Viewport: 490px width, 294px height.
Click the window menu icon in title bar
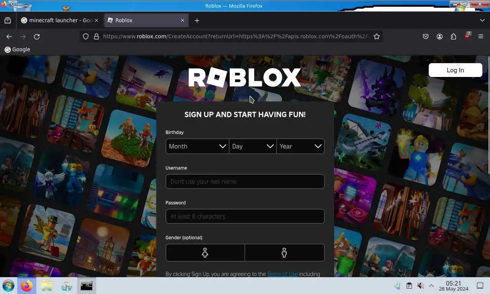(12, 4)
